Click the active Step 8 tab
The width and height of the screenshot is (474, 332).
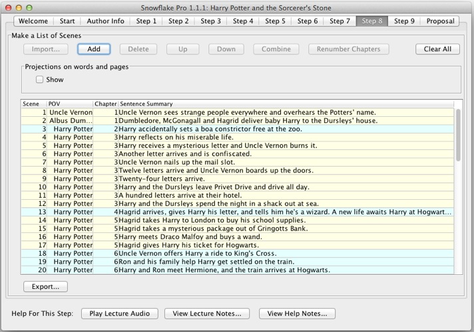372,21
